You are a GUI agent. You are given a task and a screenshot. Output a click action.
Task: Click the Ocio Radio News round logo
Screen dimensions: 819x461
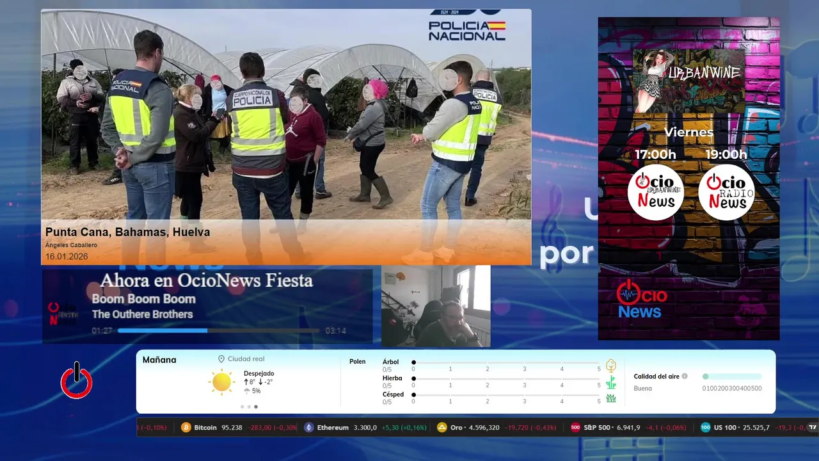726,192
